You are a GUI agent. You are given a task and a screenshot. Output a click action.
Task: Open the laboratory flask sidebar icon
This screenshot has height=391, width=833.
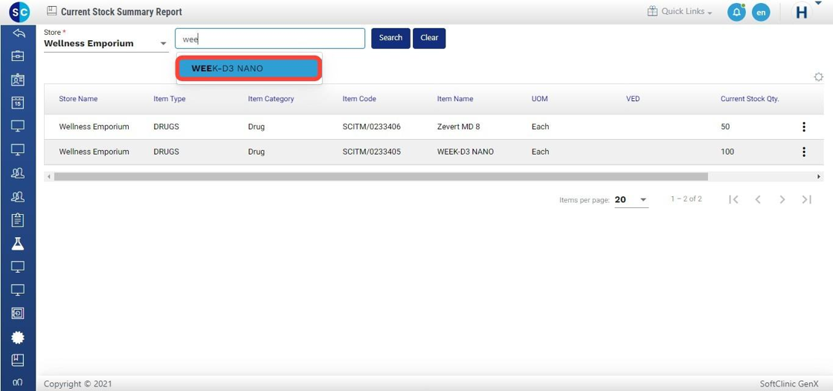(18, 243)
